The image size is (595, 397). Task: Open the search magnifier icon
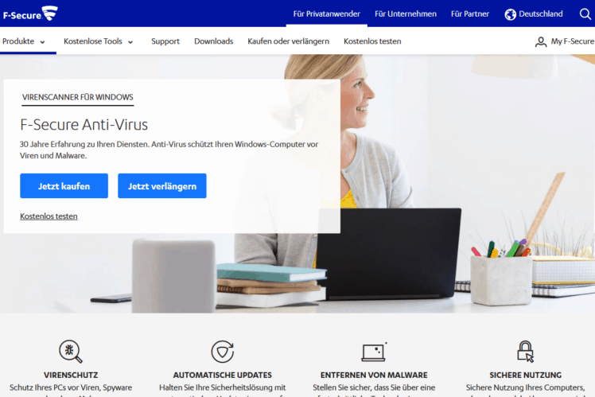pyautogui.click(x=585, y=14)
